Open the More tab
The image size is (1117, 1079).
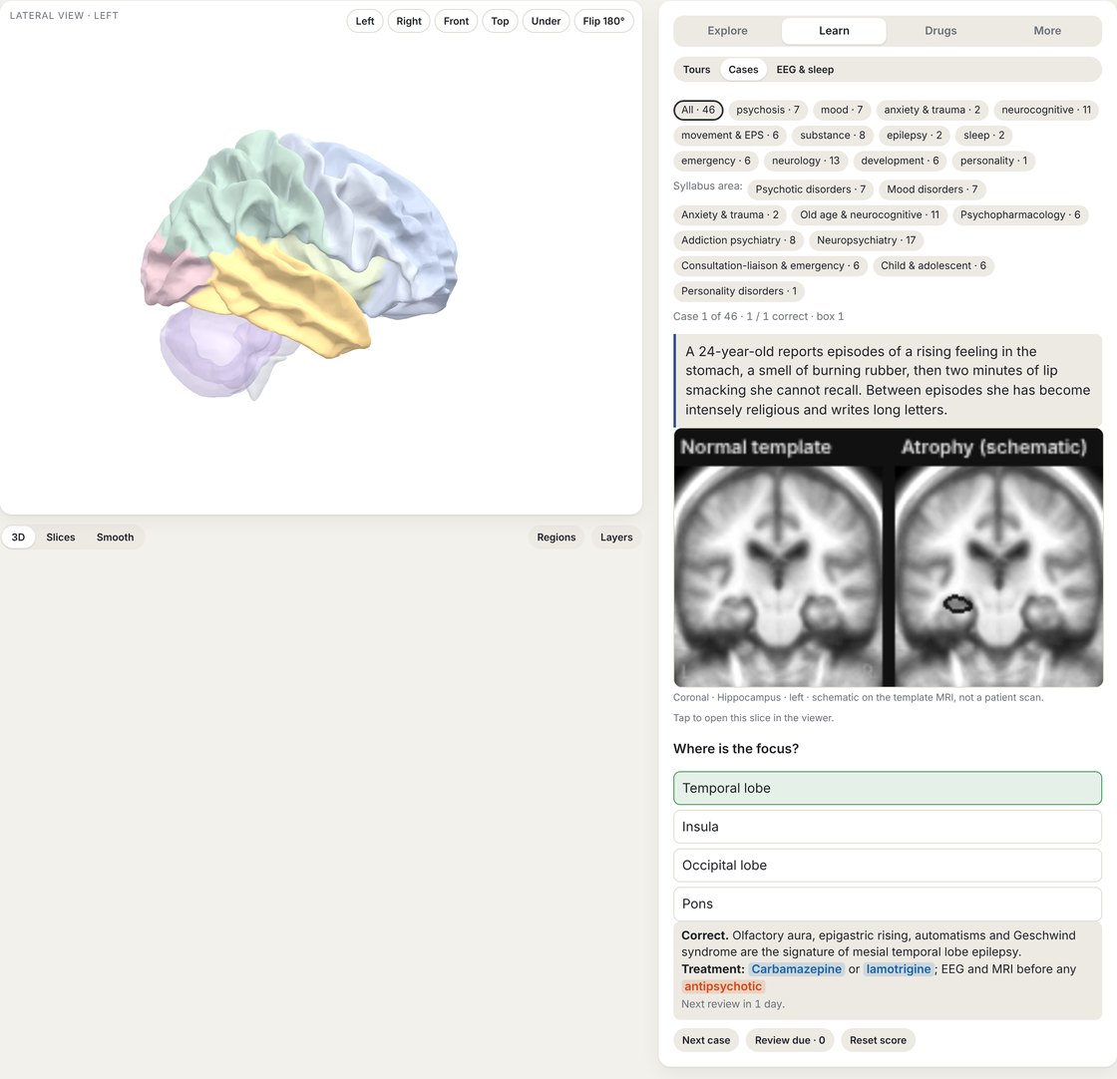(x=1047, y=31)
